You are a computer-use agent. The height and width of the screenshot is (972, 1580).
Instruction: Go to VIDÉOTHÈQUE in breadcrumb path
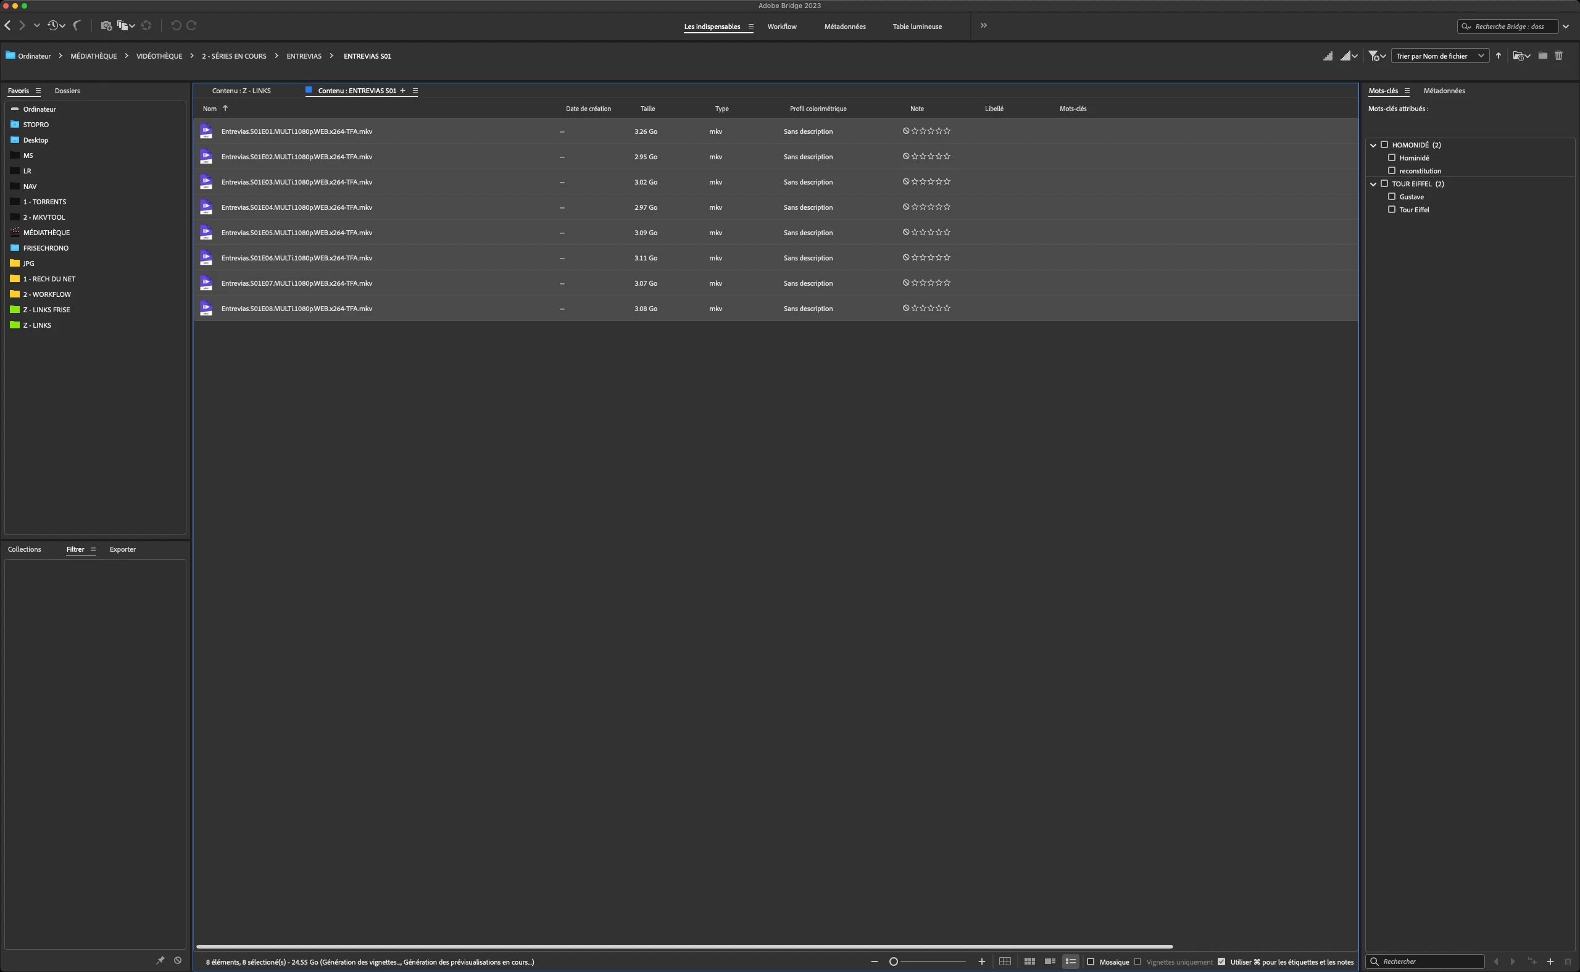159,56
